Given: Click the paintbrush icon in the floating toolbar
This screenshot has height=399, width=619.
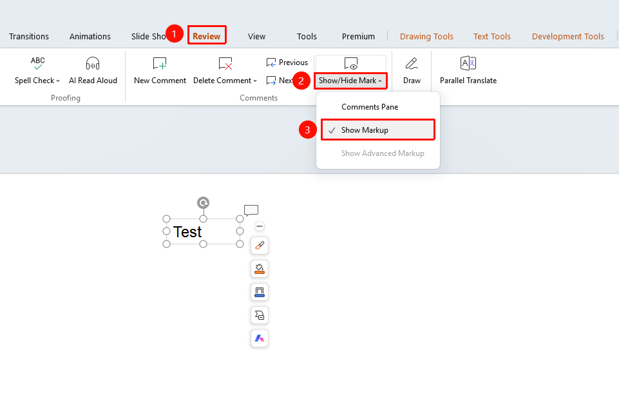Looking at the screenshot, I should pyautogui.click(x=260, y=246).
